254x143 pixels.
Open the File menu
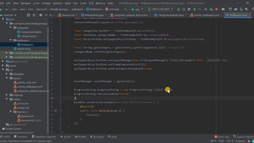click(2, 3)
